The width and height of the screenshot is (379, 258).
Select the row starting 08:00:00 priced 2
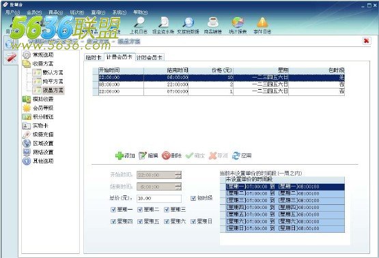[219, 84]
